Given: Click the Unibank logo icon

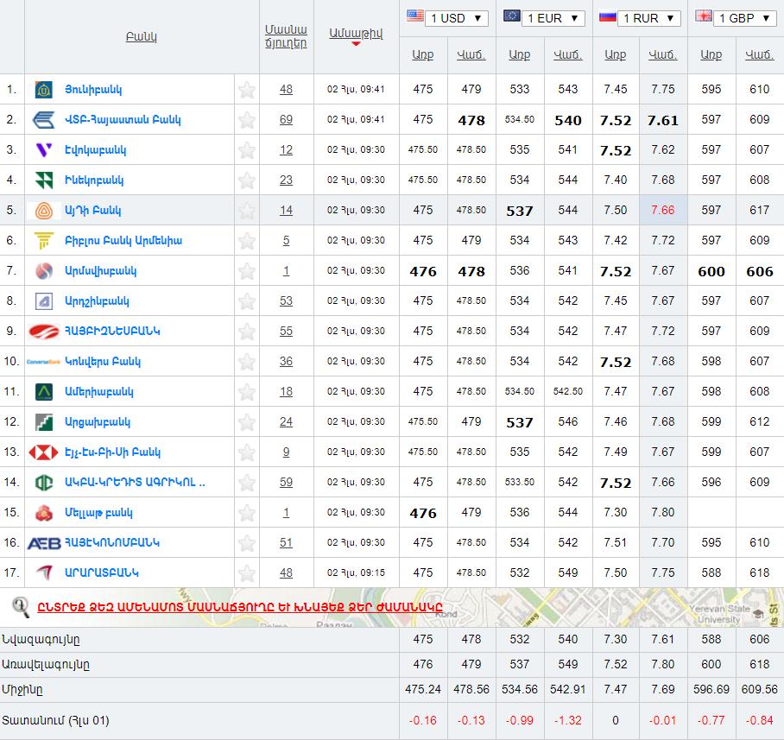Looking at the screenshot, I should point(43,90).
